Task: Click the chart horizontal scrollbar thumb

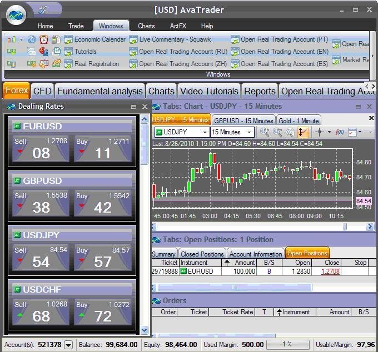Action: coord(345,227)
